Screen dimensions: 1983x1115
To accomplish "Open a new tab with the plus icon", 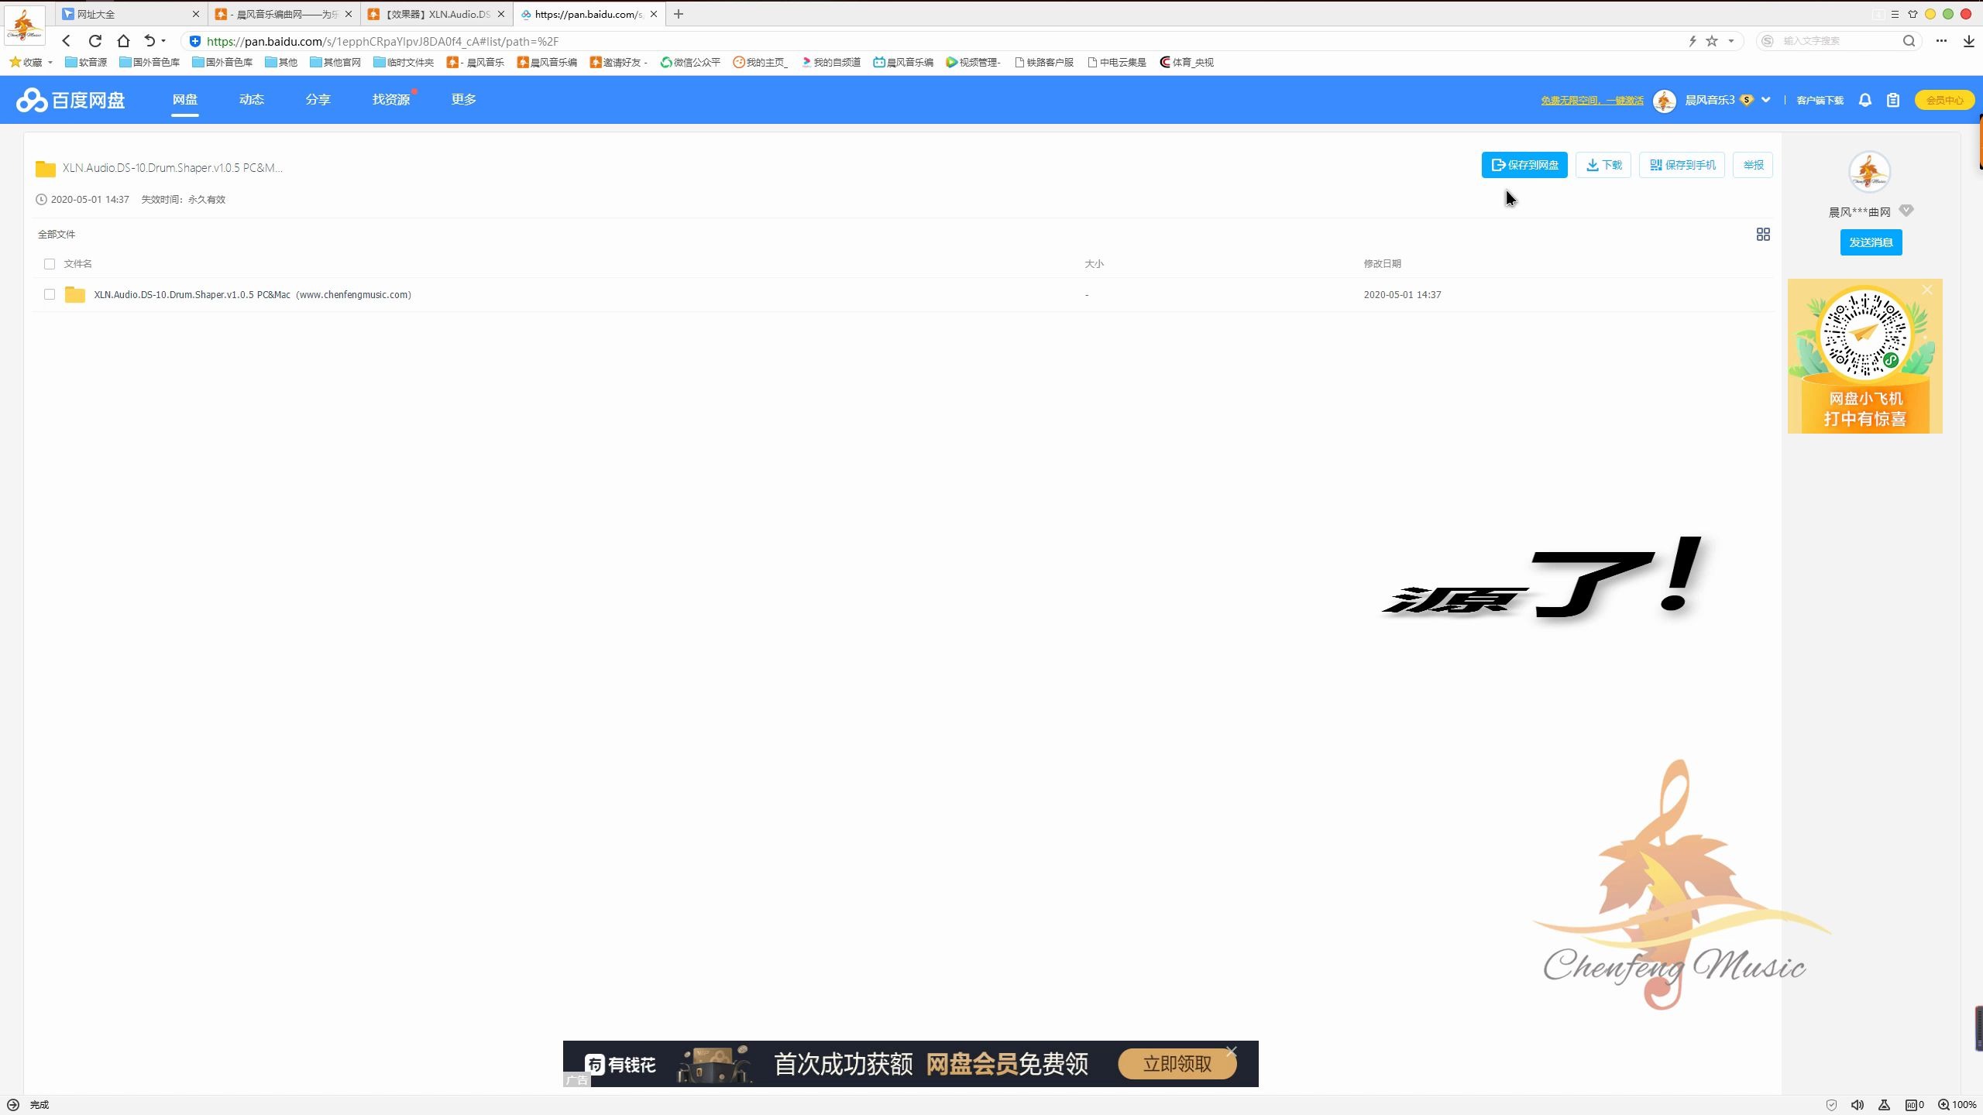I will click(679, 14).
